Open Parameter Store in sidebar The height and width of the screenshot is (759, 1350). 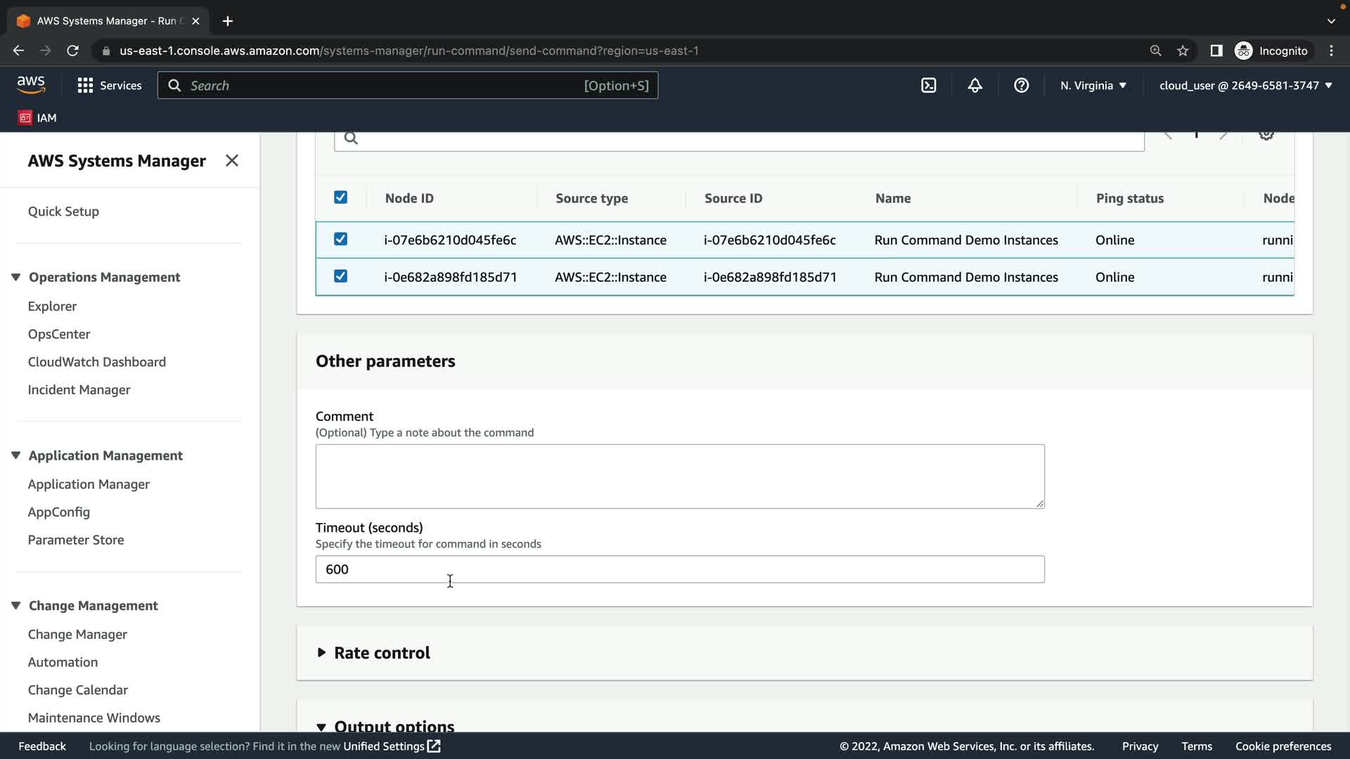tap(76, 540)
